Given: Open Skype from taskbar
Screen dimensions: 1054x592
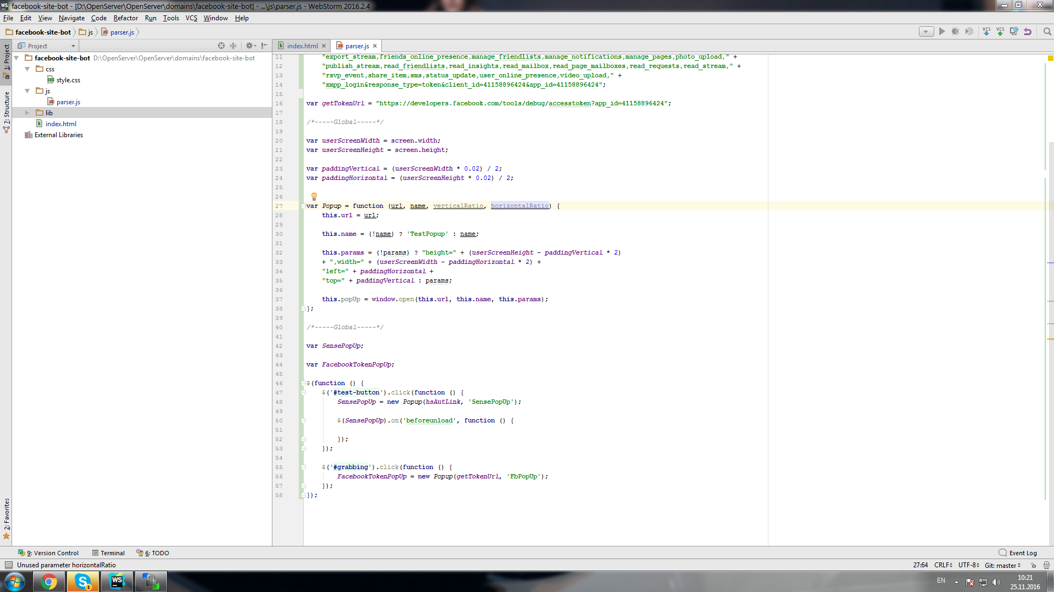Looking at the screenshot, I should pyautogui.click(x=83, y=582).
